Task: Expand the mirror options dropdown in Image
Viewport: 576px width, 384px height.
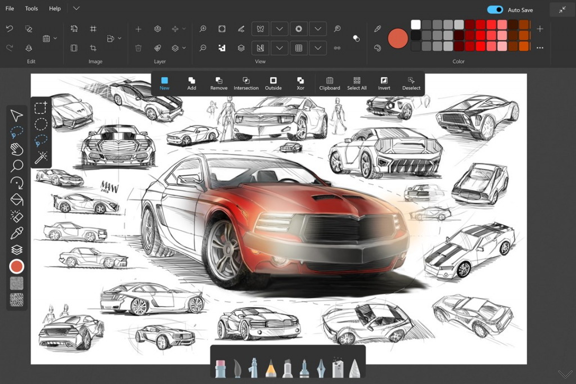Action: 120,38
